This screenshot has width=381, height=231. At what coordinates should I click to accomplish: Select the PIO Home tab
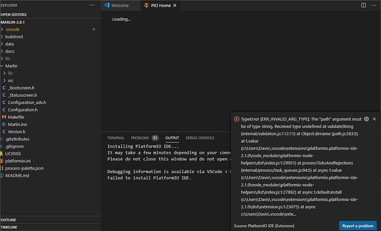point(160,6)
